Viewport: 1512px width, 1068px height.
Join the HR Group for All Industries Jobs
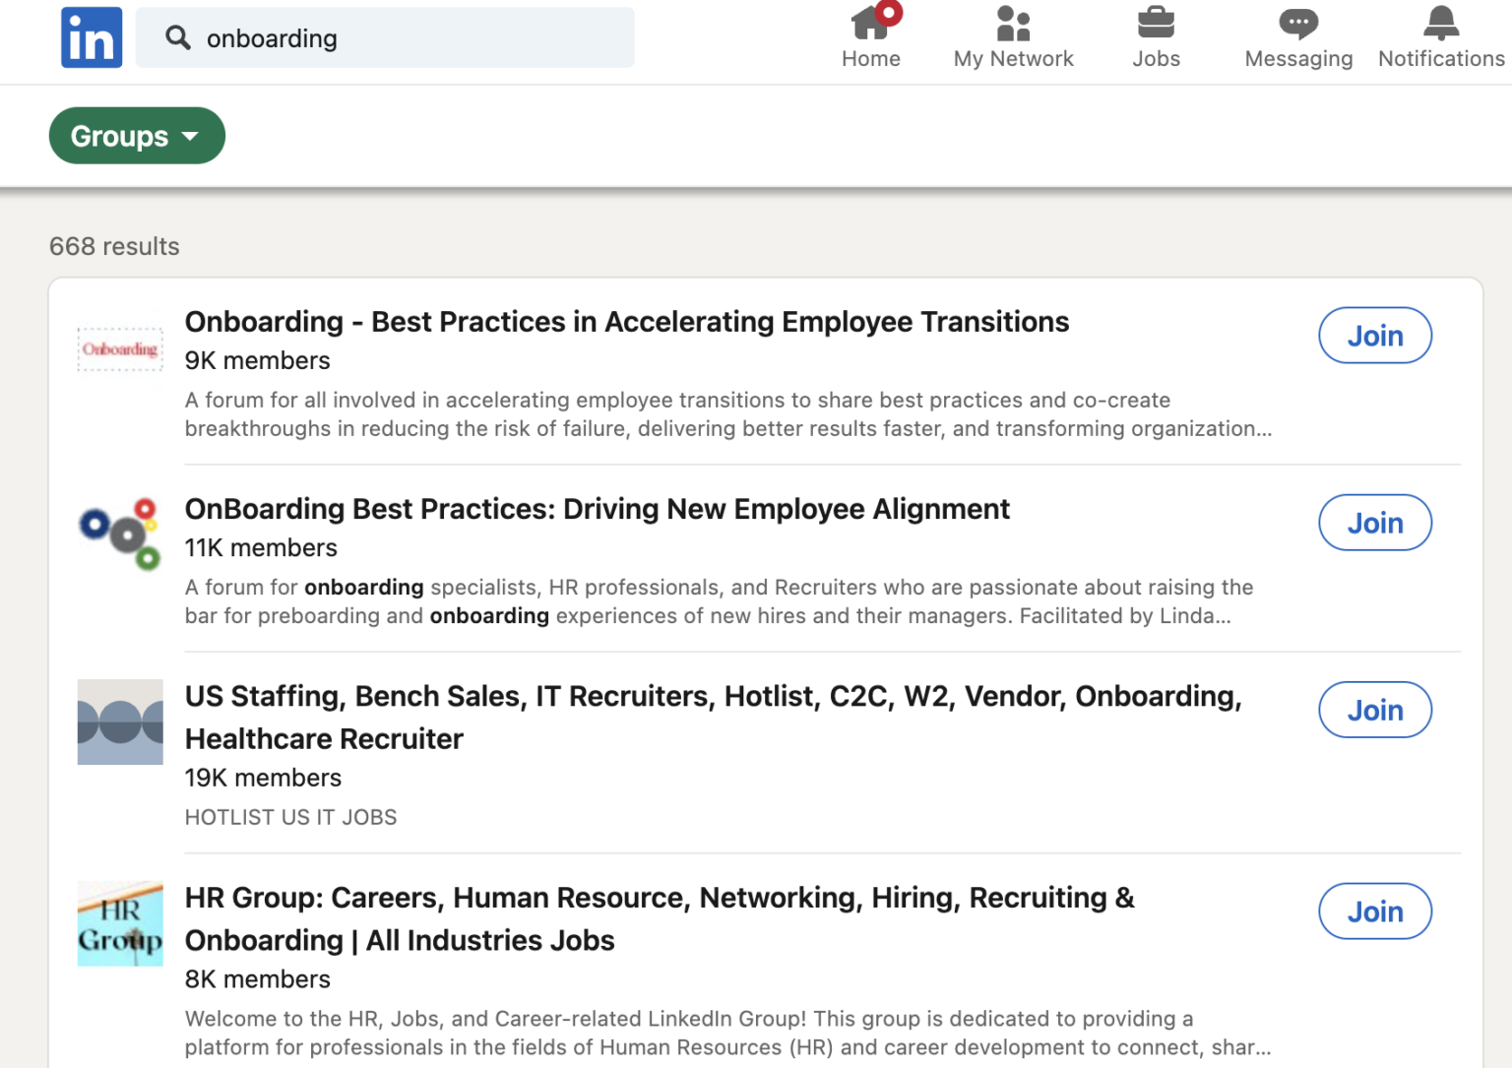tap(1375, 911)
